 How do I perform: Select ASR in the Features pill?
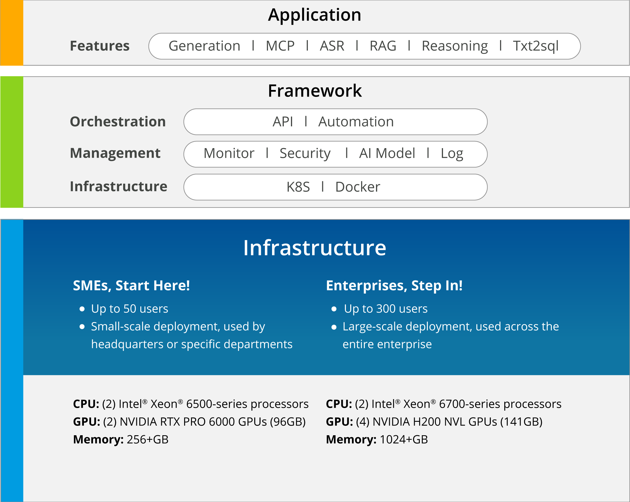tap(332, 46)
